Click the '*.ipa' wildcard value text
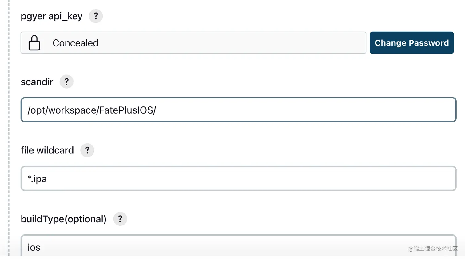Screen dimensions: 465x259 [37, 179]
